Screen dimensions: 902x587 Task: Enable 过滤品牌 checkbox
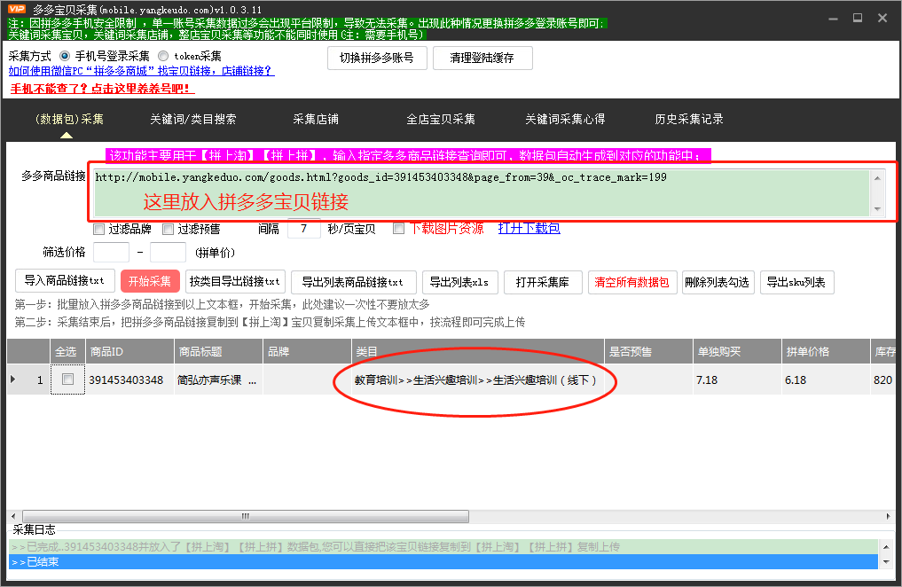point(99,230)
